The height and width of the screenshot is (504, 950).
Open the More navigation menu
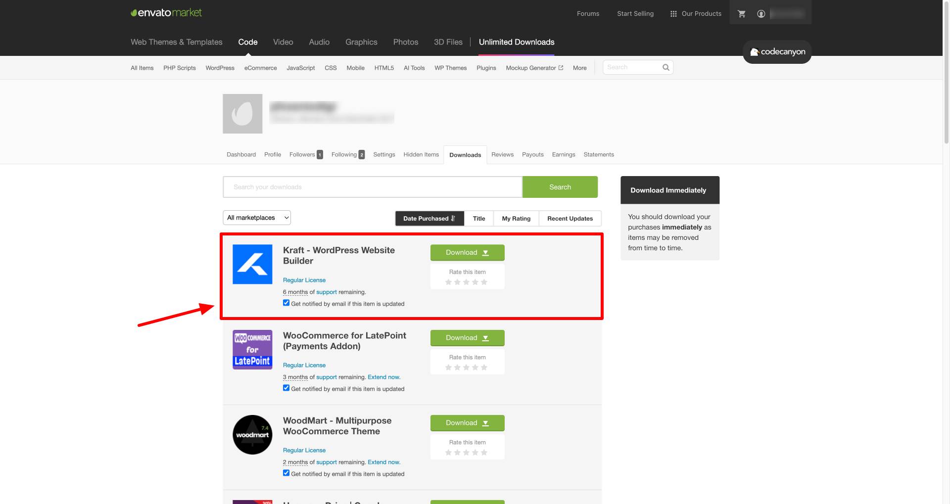(579, 67)
